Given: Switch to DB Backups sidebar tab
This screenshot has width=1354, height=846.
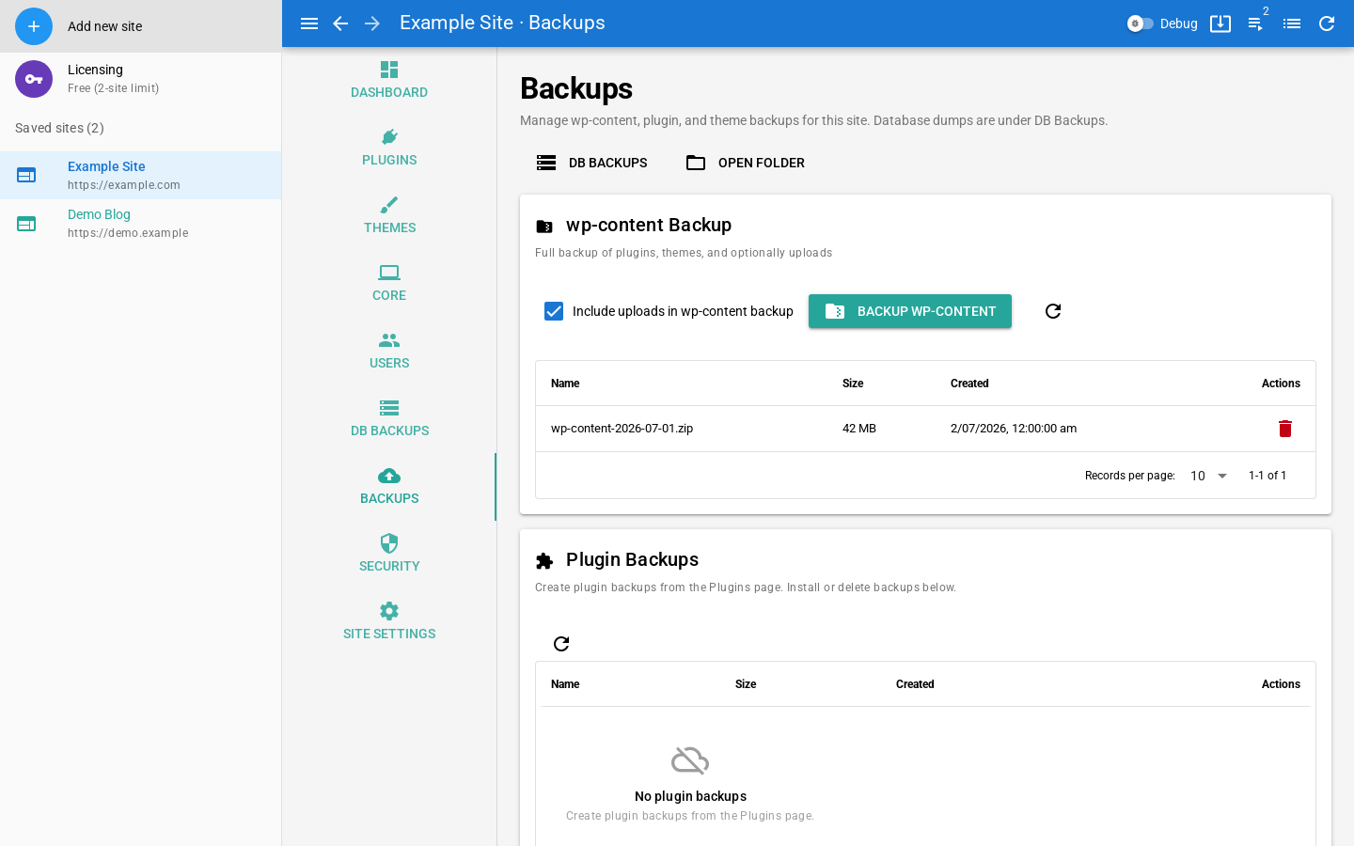Looking at the screenshot, I should (x=389, y=419).
